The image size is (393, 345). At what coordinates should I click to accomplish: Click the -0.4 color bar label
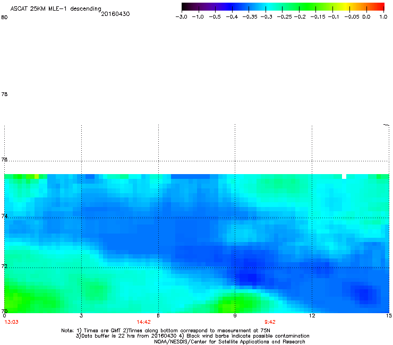click(232, 17)
